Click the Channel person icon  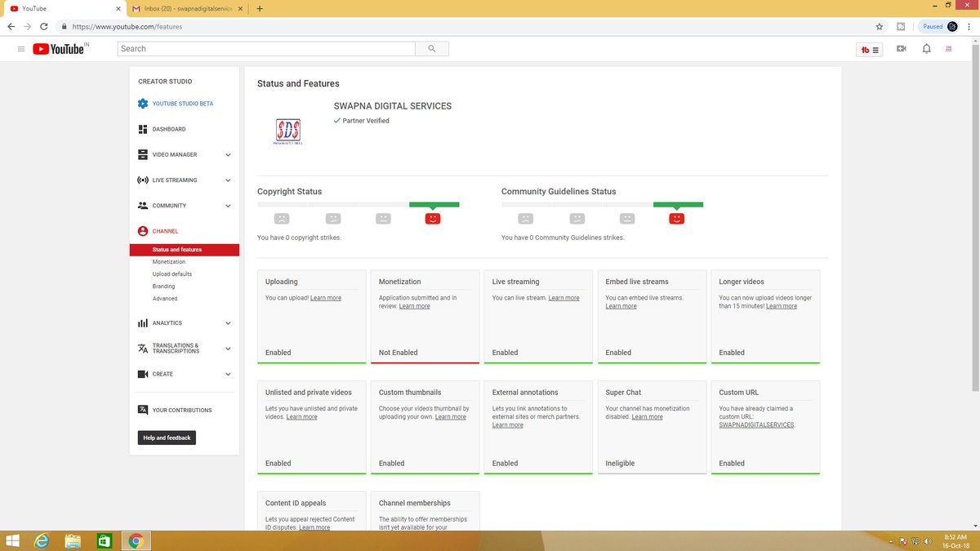(x=143, y=231)
